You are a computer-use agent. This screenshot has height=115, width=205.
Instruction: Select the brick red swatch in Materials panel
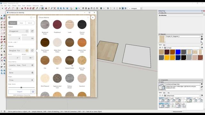tap(200, 57)
